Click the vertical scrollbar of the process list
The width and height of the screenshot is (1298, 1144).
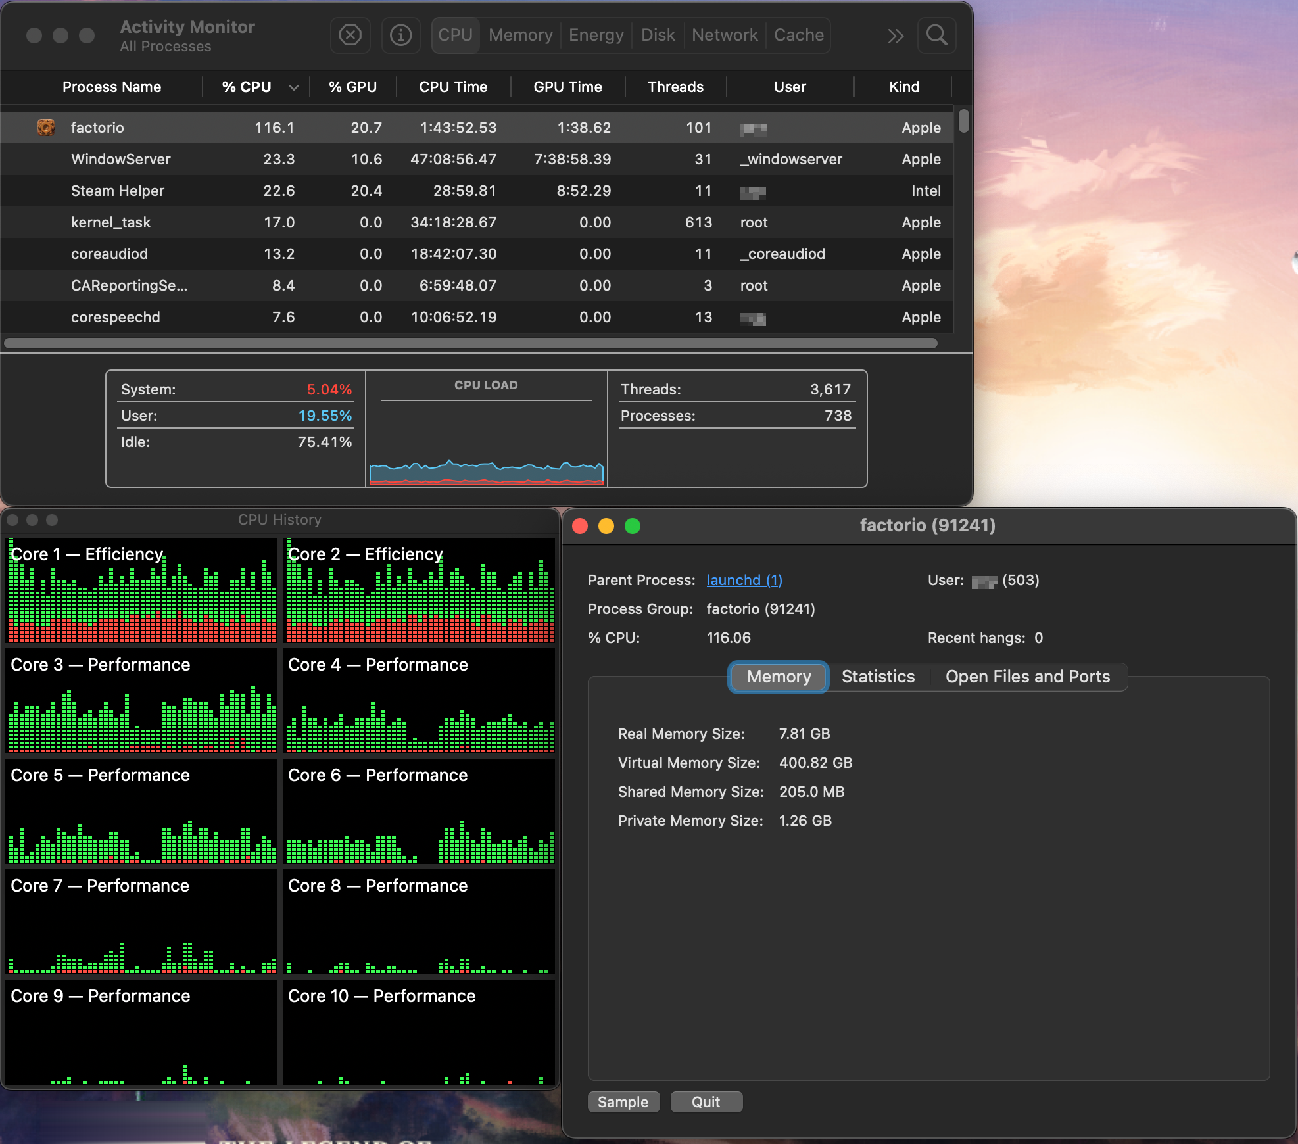(x=963, y=121)
